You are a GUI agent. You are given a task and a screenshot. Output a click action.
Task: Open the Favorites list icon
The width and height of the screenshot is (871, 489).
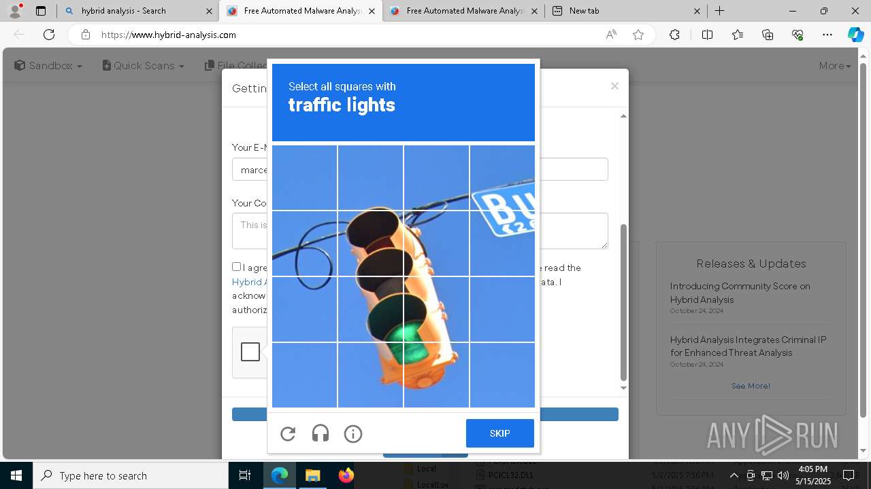point(738,35)
